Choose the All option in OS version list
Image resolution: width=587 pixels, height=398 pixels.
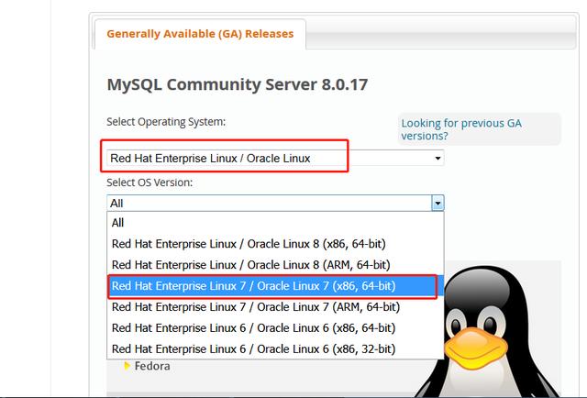pyautogui.click(x=275, y=223)
